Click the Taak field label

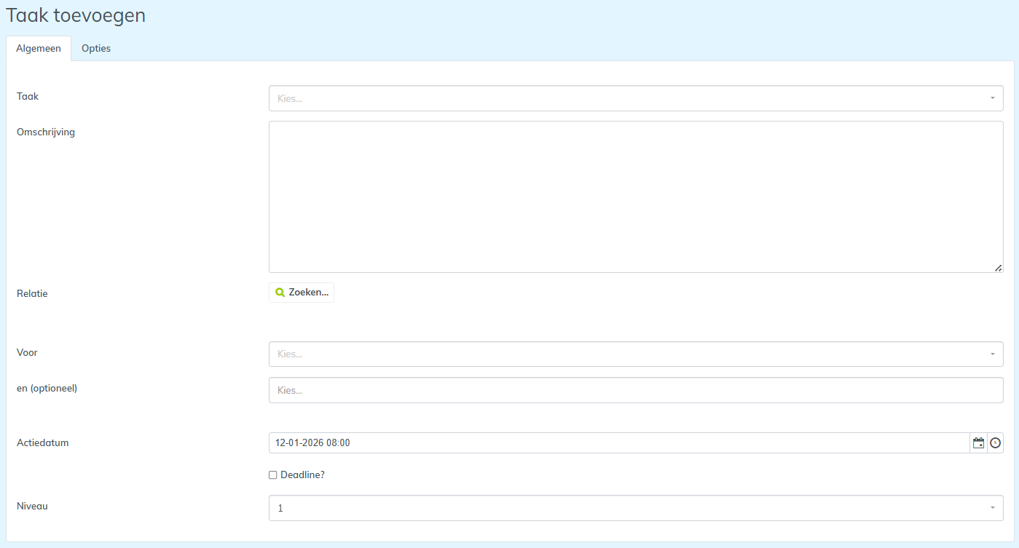point(28,96)
